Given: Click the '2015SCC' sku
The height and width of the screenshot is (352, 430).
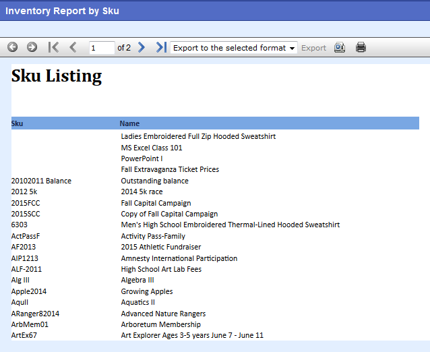Looking at the screenshot, I should (26, 214).
